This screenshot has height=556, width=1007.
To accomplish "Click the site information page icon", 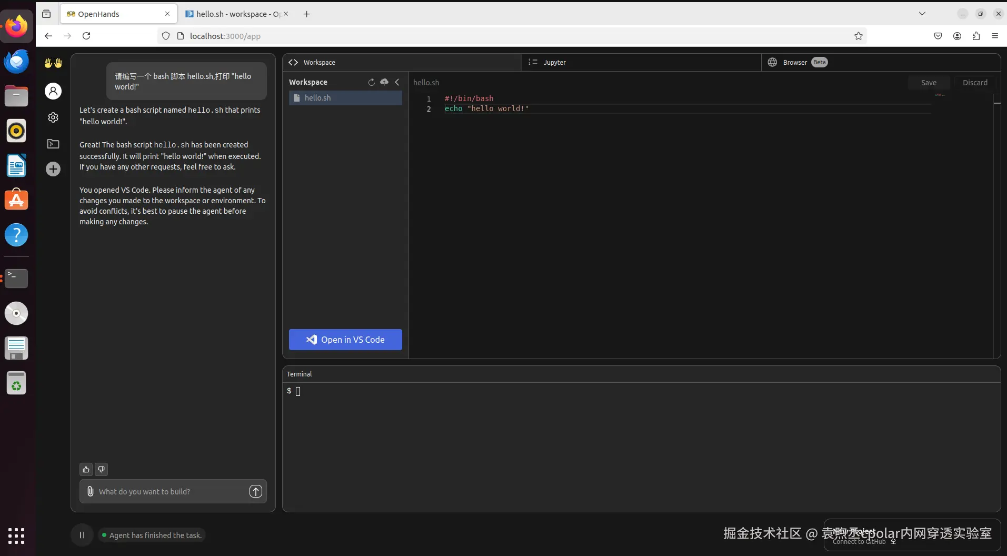I will click(x=181, y=36).
